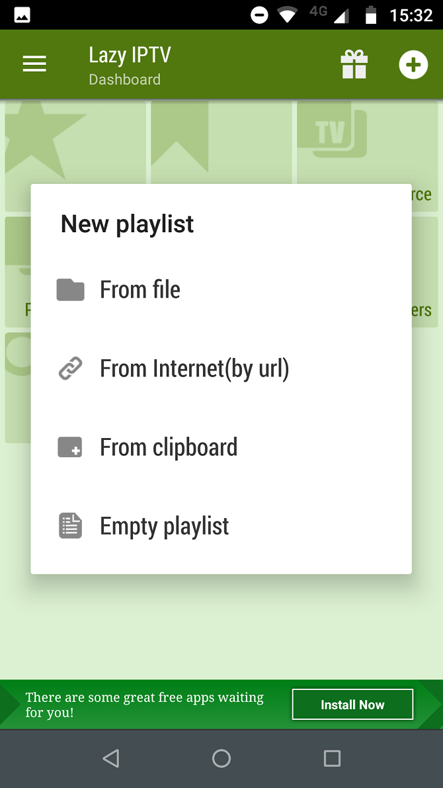Tap the add playlist plus icon
This screenshot has height=788, width=443.
(x=413, y=65)
